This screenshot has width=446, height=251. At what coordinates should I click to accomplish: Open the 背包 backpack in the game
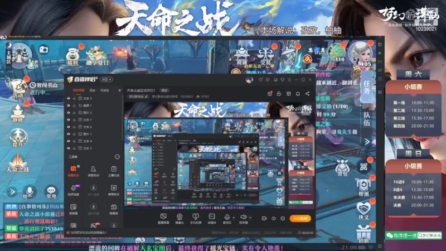[342, 168]
